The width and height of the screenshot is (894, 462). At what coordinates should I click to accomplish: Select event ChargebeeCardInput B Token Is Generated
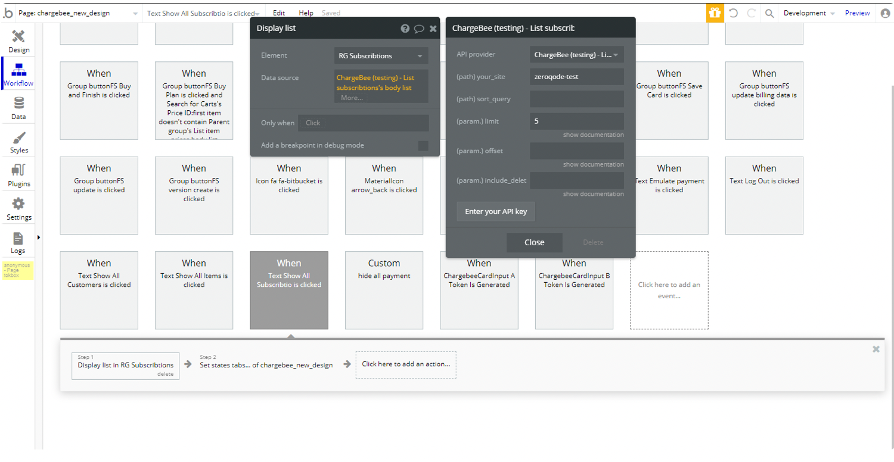(574, 293)
